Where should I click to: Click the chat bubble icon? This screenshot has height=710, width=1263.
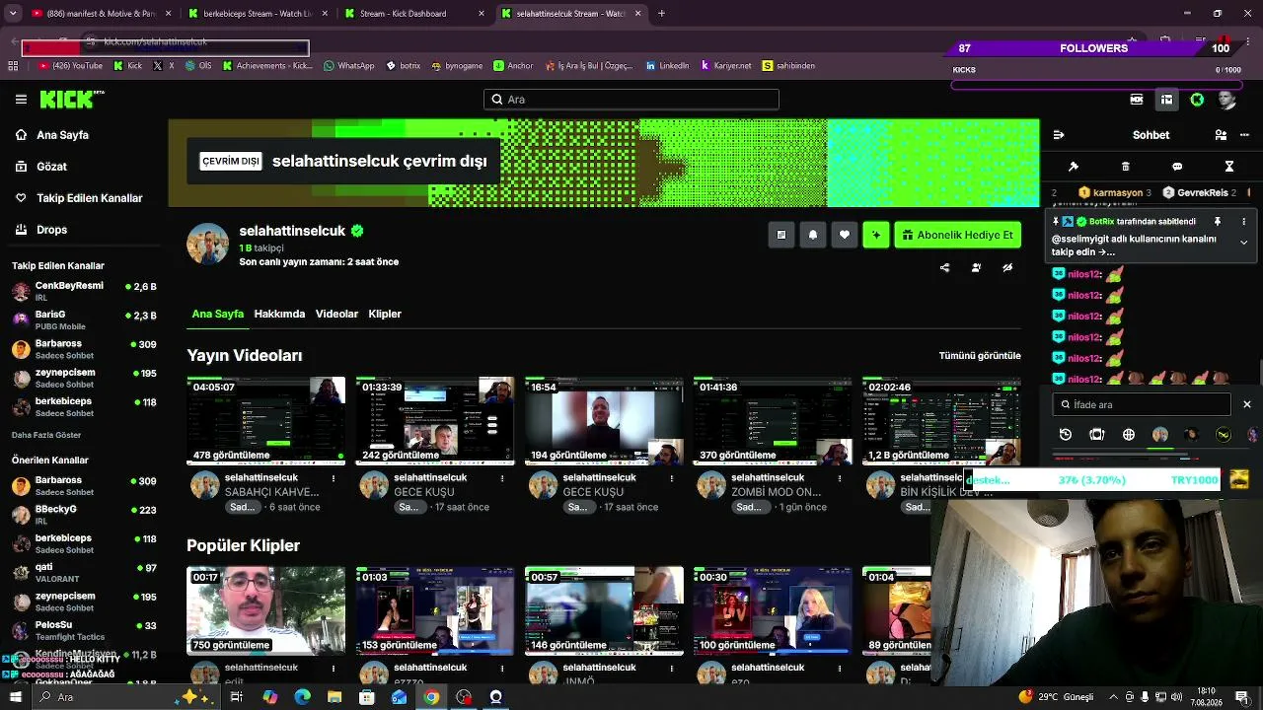click(x=1177, y=167)
